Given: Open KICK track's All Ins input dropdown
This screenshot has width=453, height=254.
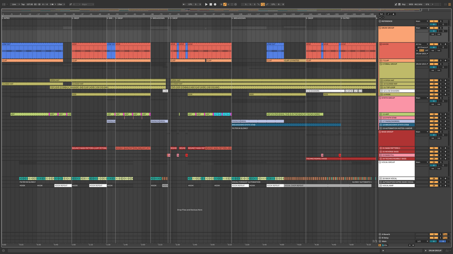Looking at the screenshot, I should (x=422, y=44).
